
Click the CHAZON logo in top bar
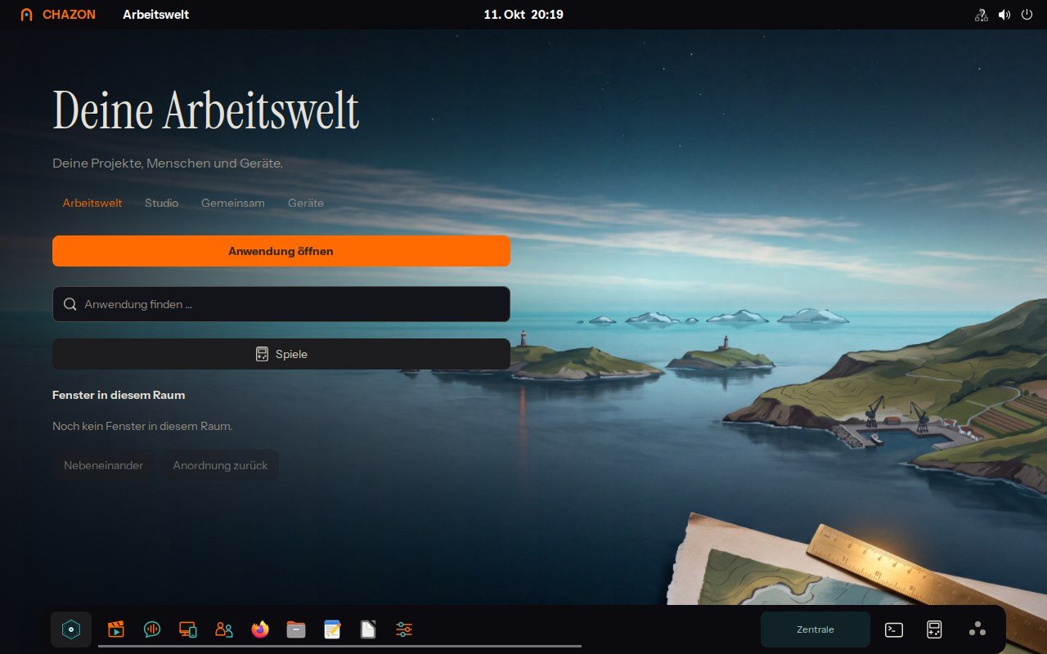tap(57, 15)
